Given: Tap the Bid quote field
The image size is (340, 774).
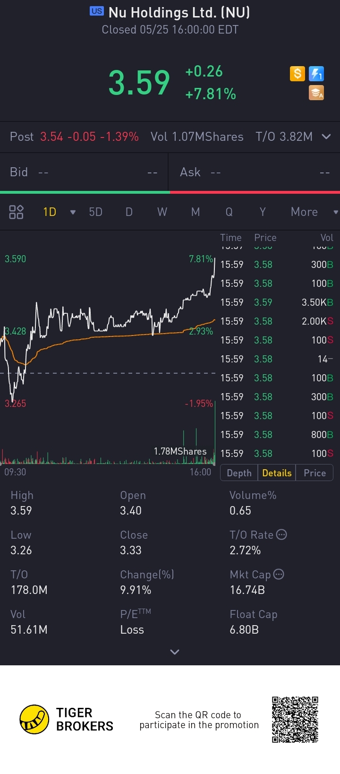Looking at the screenshot, I should click(84, 172).
